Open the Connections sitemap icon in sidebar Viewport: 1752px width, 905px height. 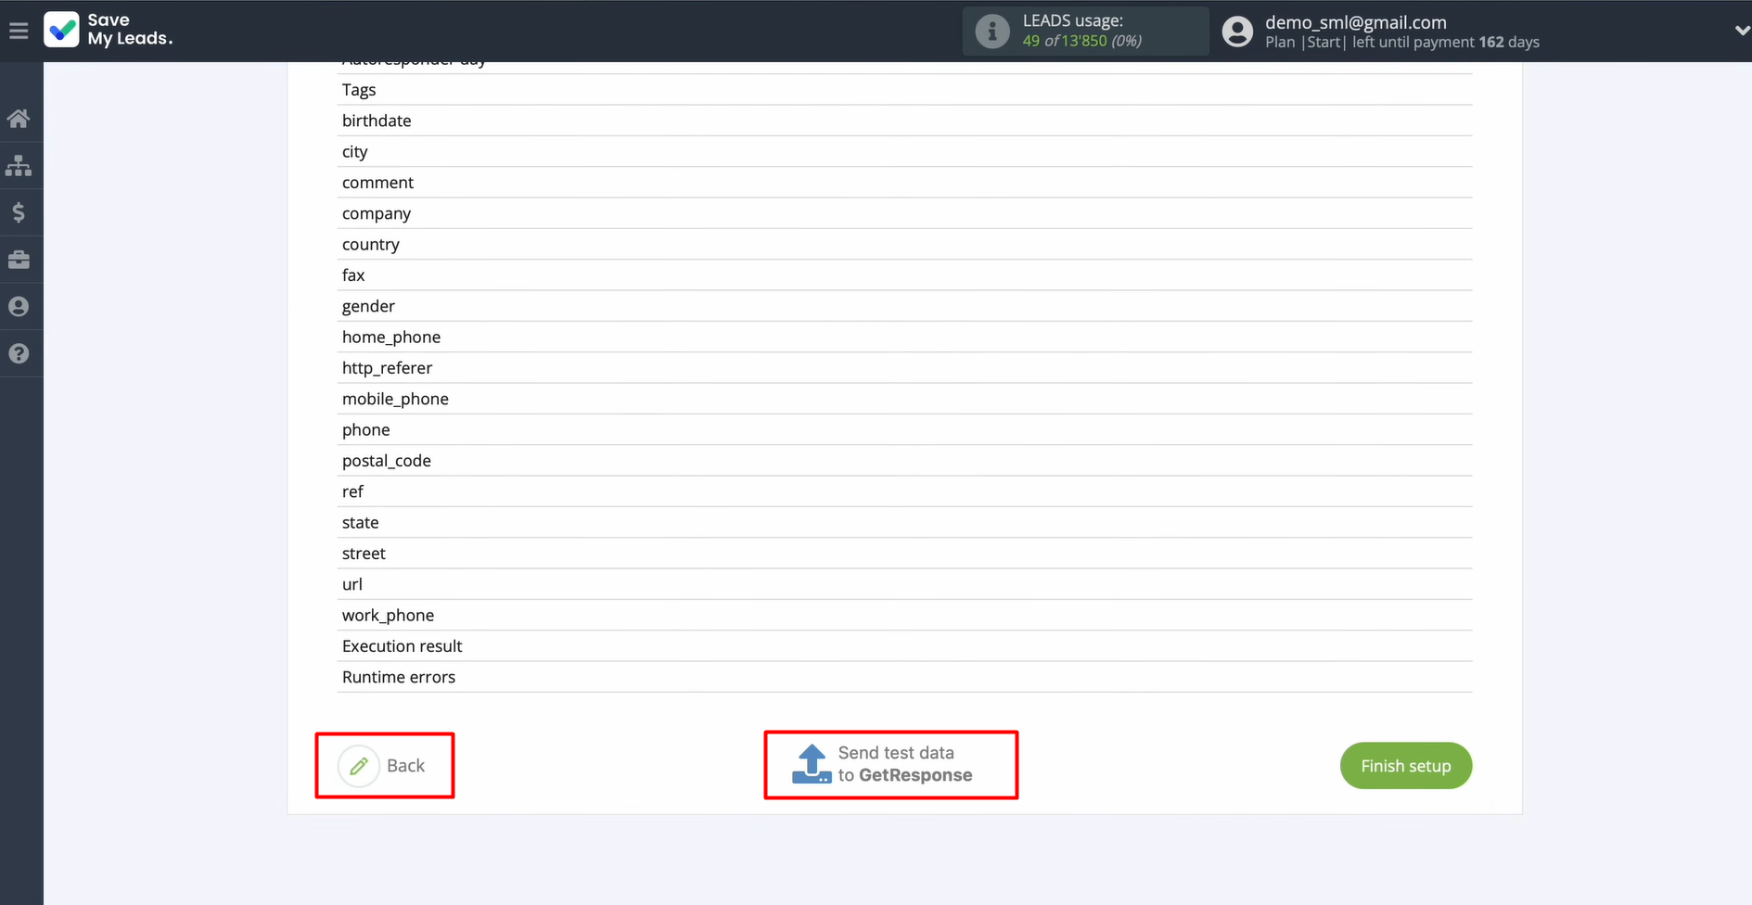19,165
